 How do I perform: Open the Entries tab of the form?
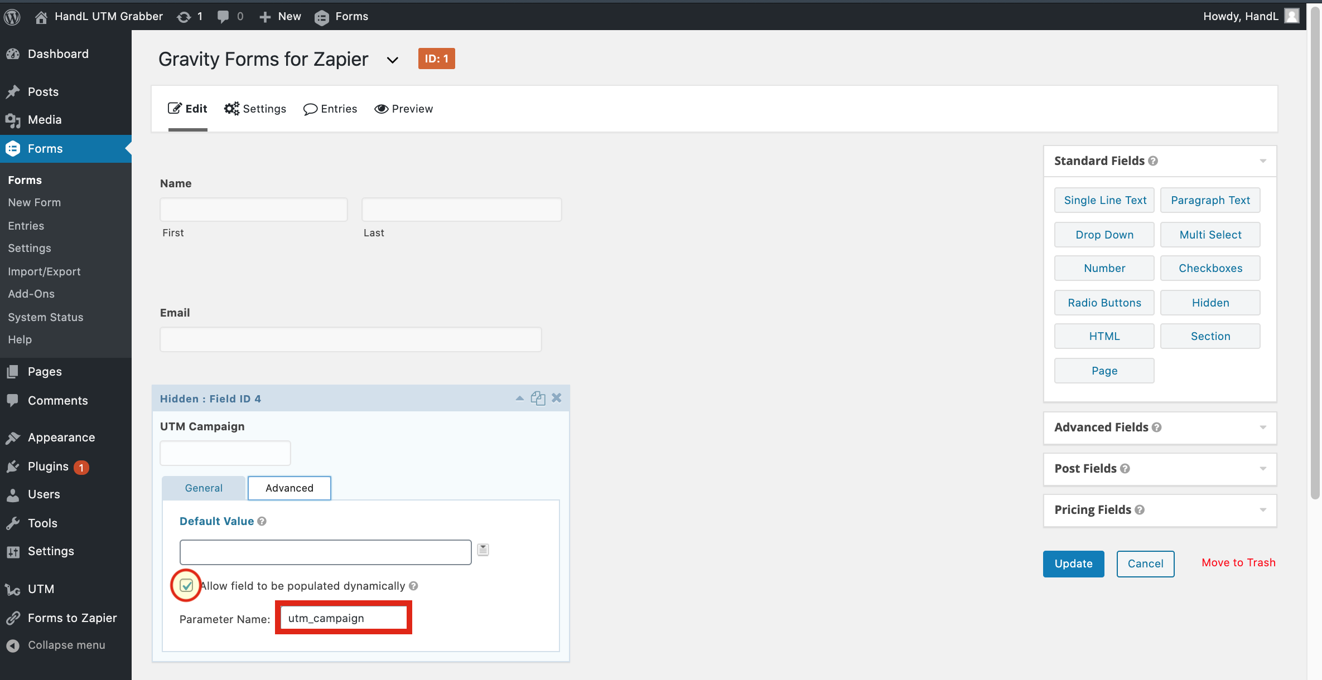[330, 109]
